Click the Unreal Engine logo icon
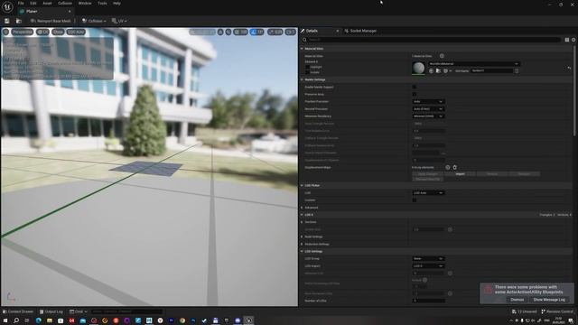The image size is (578, 325). click(7, 6)
